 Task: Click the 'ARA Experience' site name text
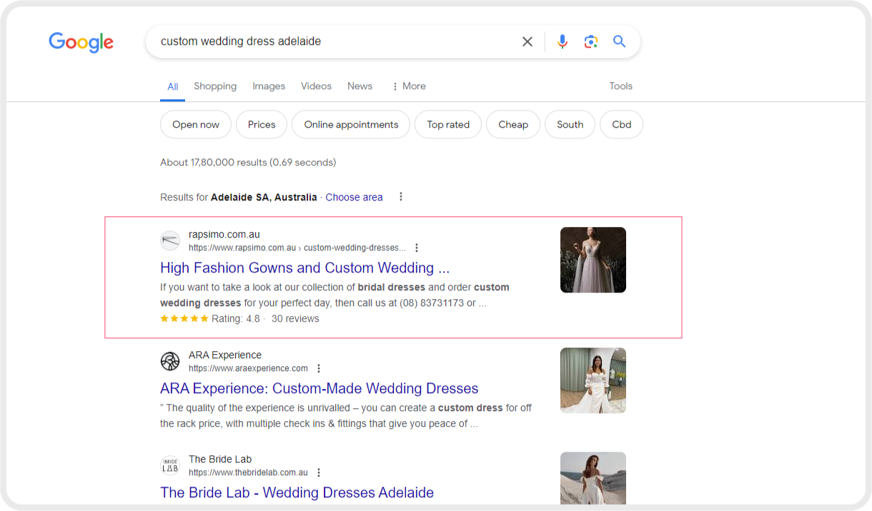coord(225,355)
